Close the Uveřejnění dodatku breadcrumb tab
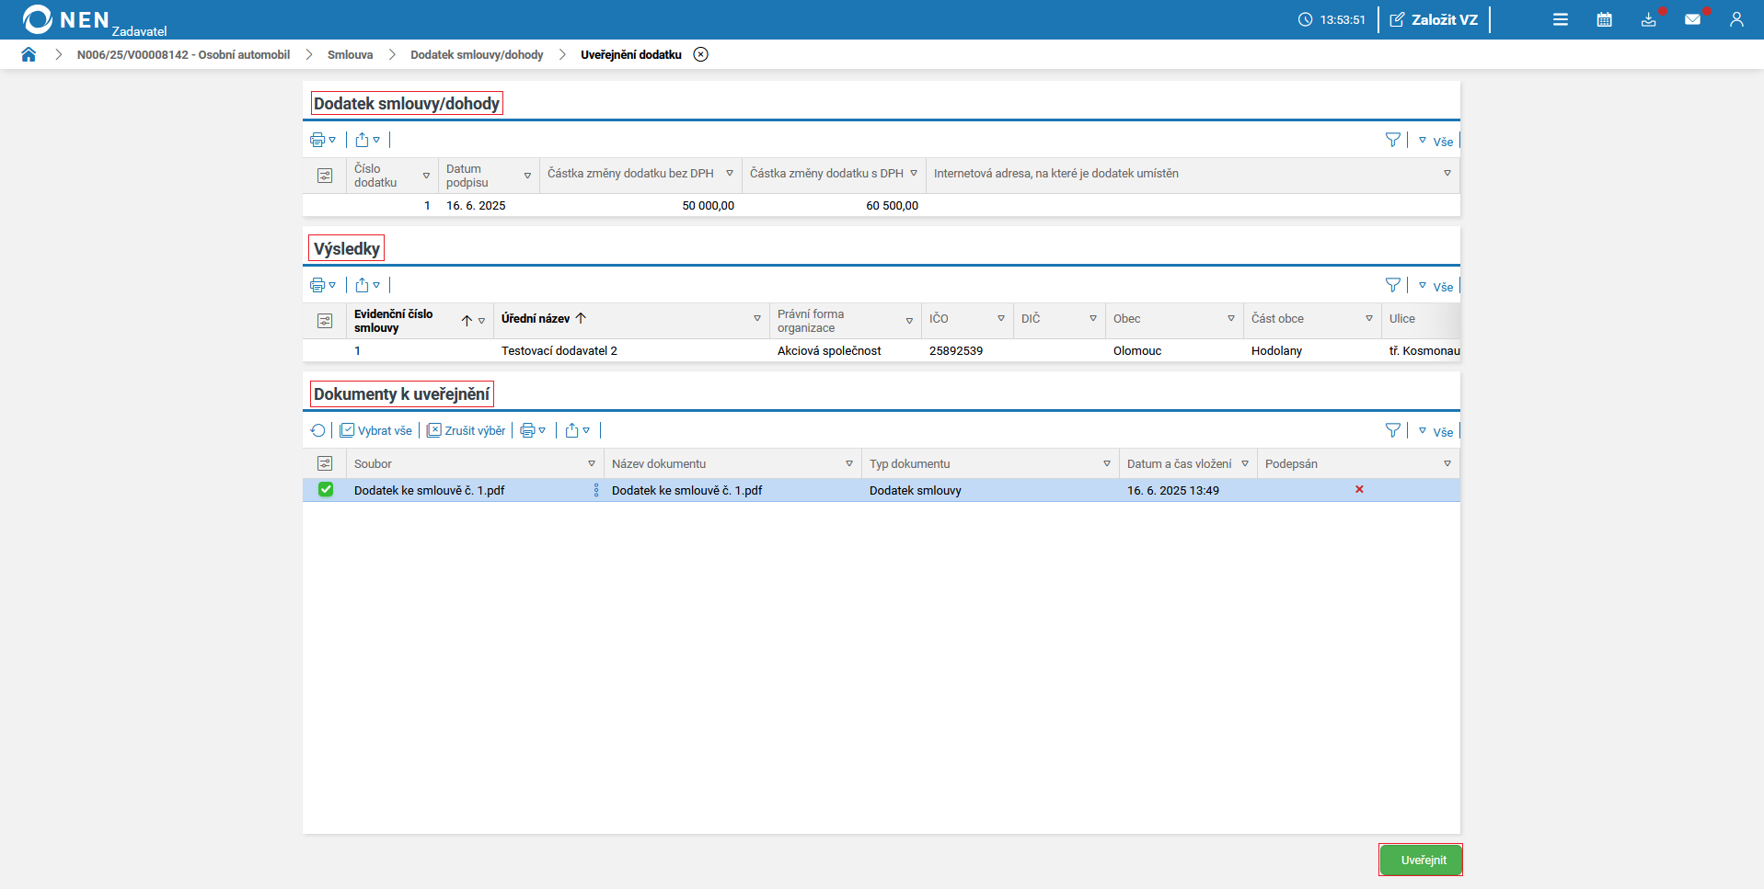 [701, 54]
